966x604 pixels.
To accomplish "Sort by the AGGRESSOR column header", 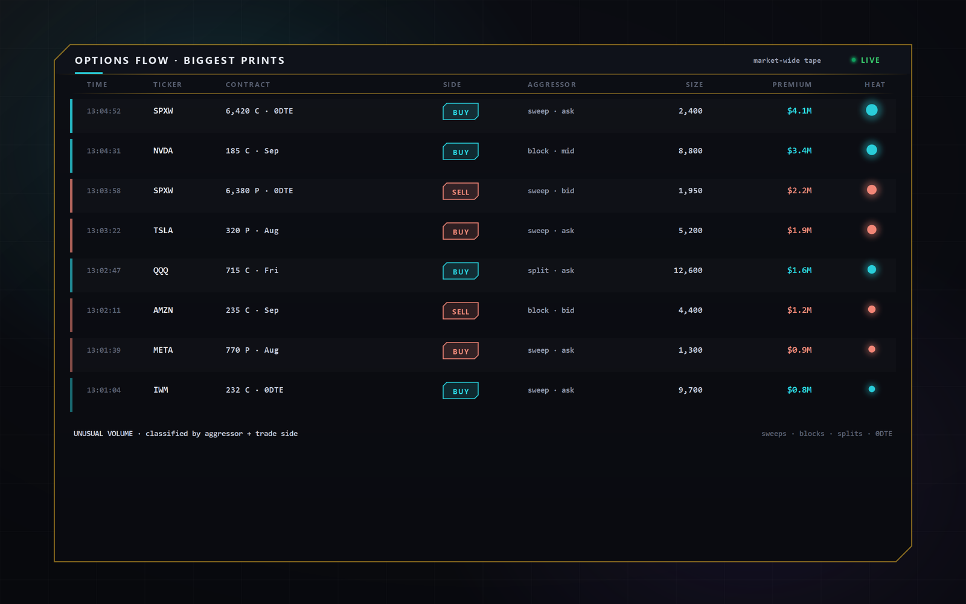I will [x=552, y=85].
